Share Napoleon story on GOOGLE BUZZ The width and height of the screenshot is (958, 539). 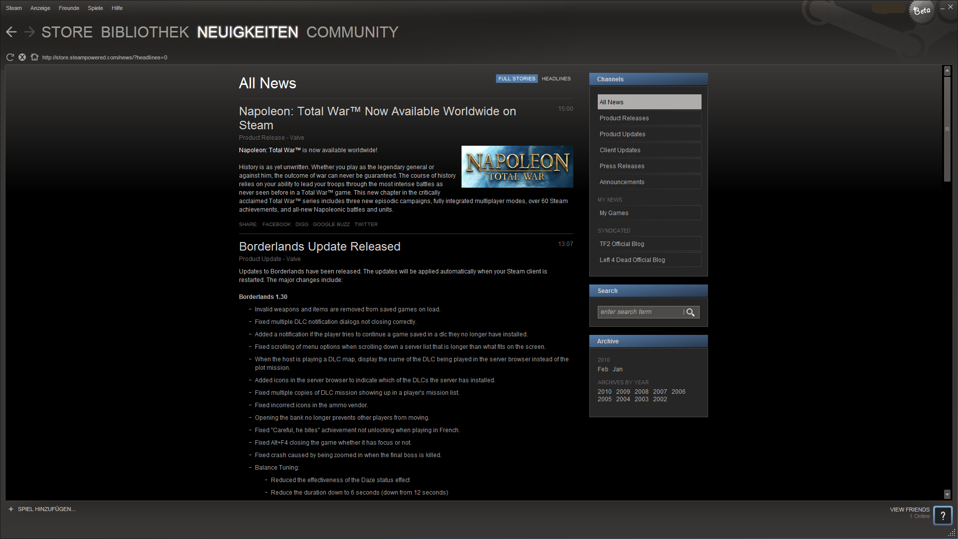tap(331, 225)
